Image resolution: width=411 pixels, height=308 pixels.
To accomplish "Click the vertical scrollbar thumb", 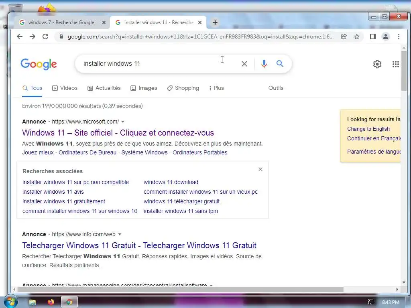I will click(x=404, y=71).
